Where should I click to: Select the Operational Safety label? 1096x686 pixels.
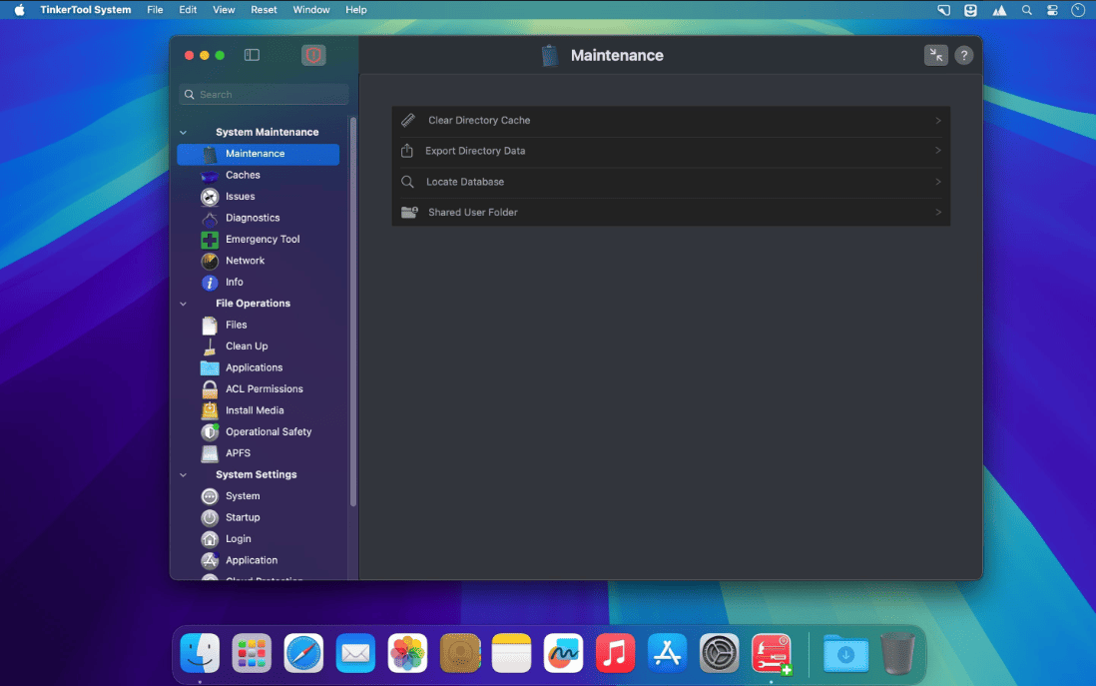coord(269,431)
